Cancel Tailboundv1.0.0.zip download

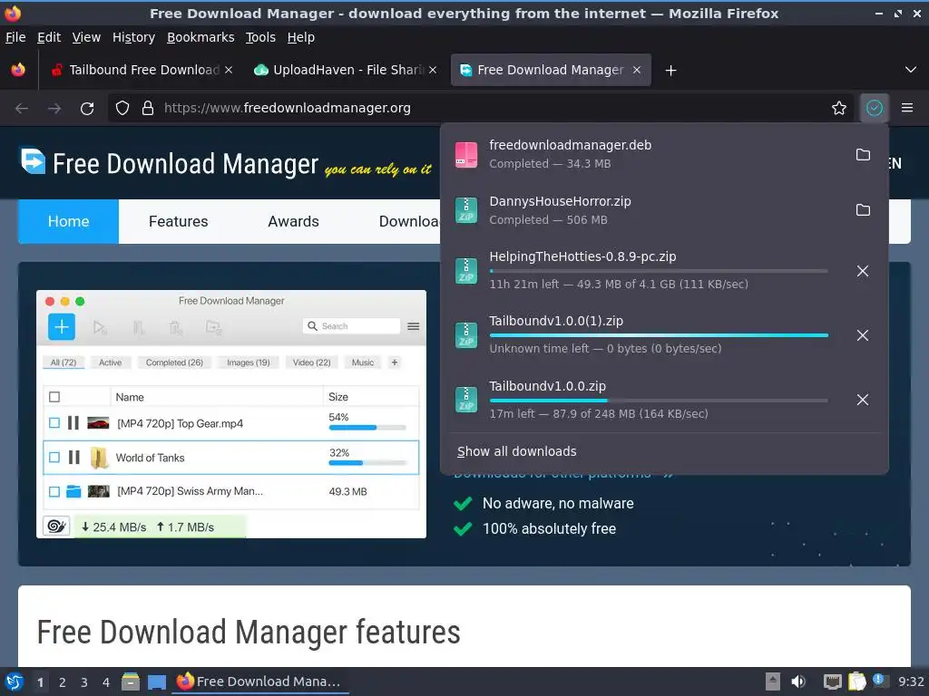pyautogui.click(x=863, y=400)
